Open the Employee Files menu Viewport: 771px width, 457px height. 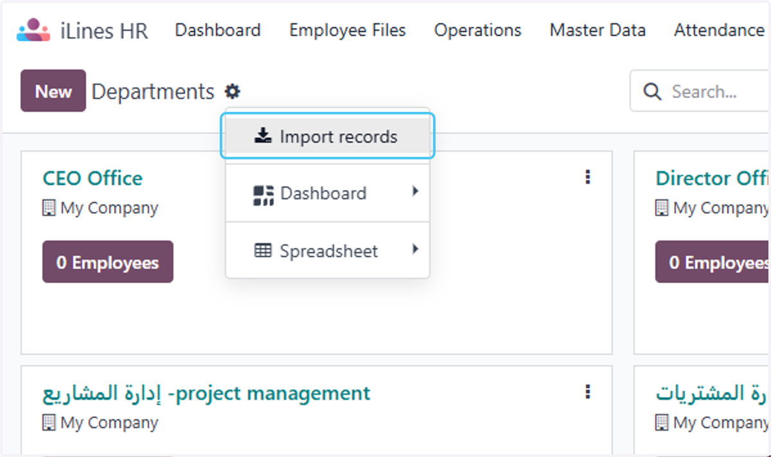[x=348, y=30]
